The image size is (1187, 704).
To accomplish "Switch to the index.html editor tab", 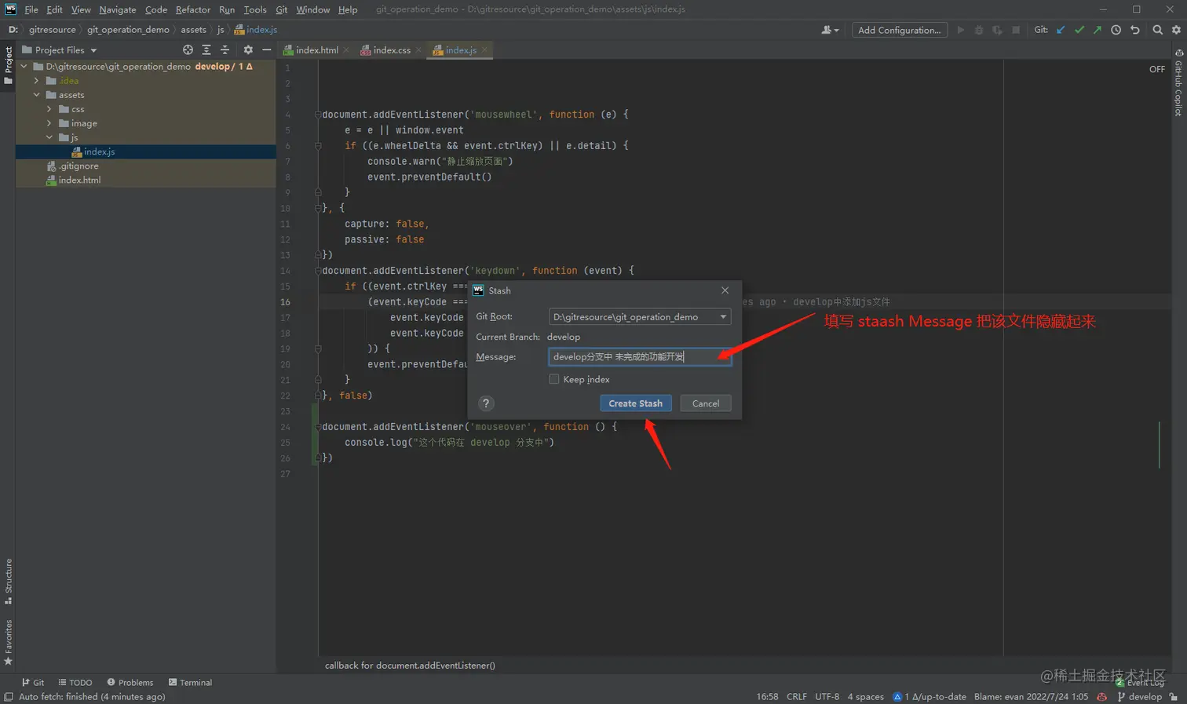I will click(316, 50).
